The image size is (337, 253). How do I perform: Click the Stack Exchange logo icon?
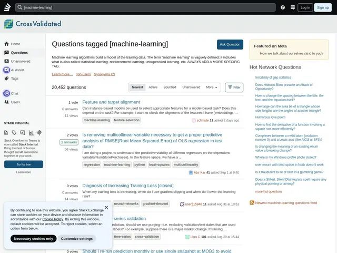[7, 7]
